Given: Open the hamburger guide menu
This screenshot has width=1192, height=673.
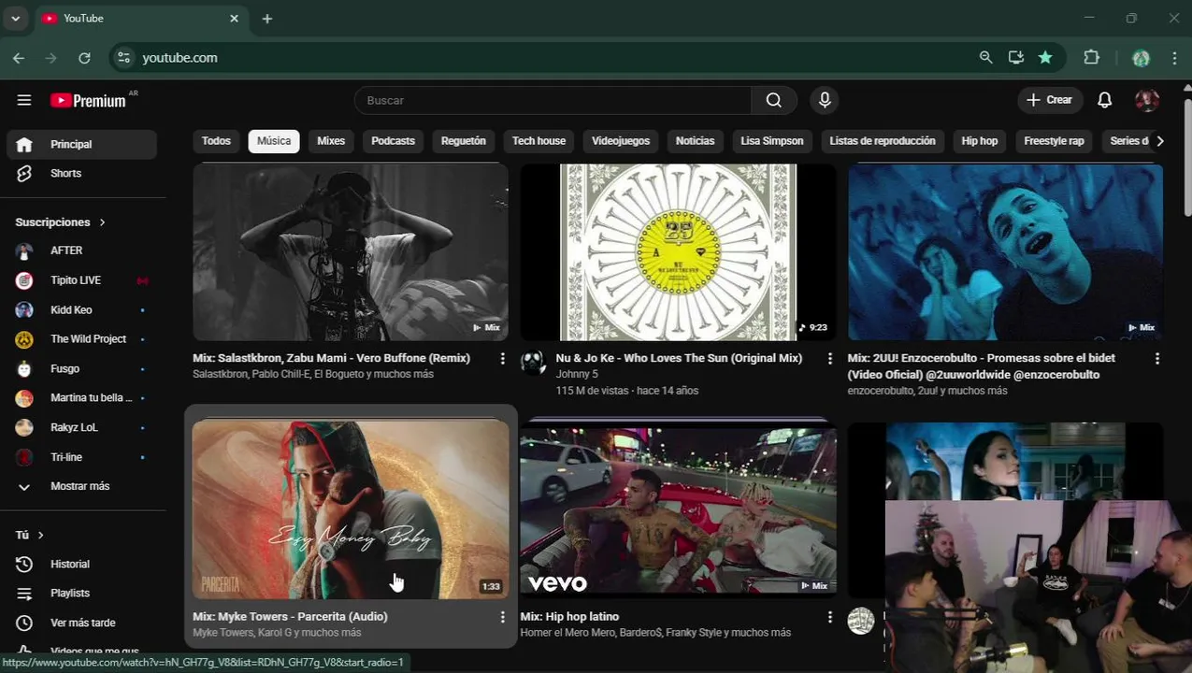Looking at the screenshot, I should point(24,100).
